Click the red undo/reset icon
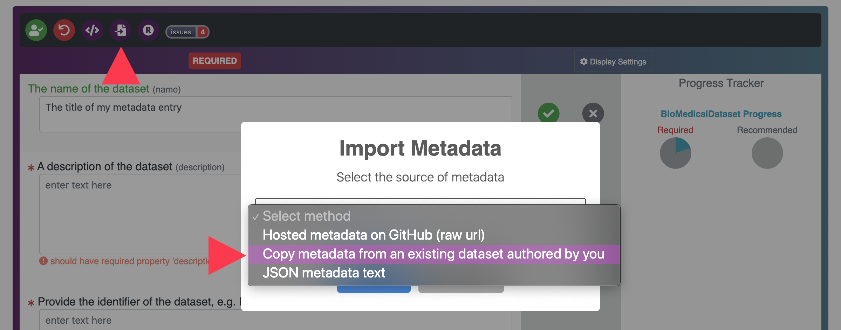Image resolution: width=841 pixels, height=330 pixels. pyautogui.click(x=64, y=30)
